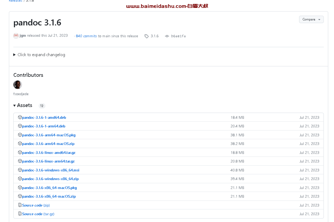Open the Compare dropdown arrow
The width and height of the screenshot is (334, 222).
point(319,19)
